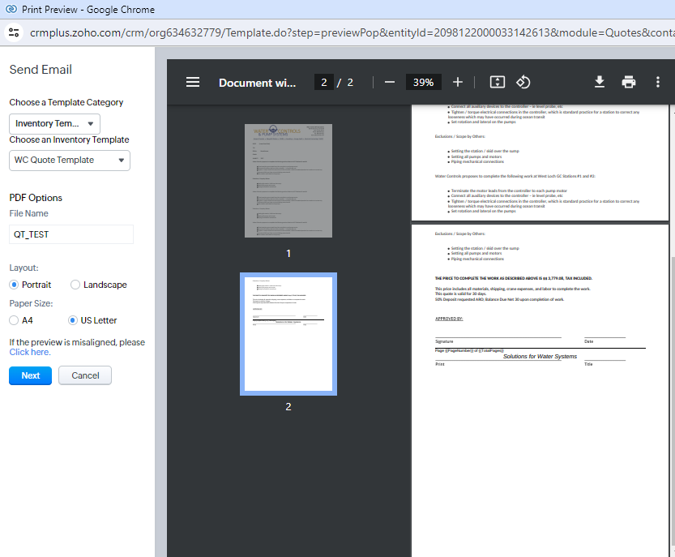This screenshot has width=675, height=557.
Task: Open the WC Quote Template dropdown
Action: (70, 161)
